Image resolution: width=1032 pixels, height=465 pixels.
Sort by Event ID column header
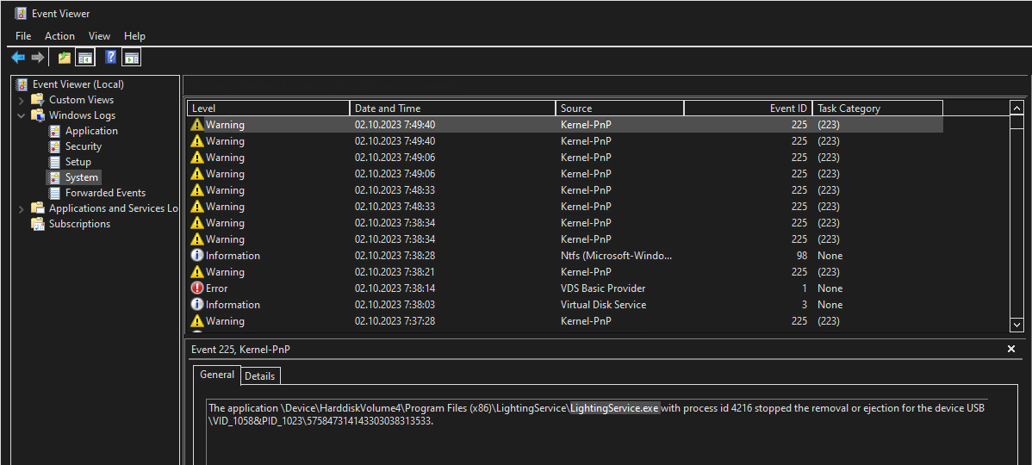click(x=747, y=108)
